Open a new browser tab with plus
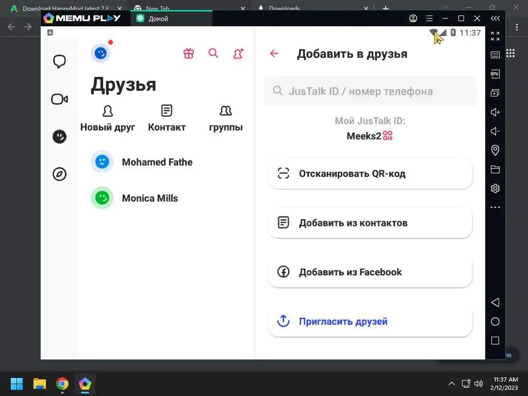 [386, 8]
